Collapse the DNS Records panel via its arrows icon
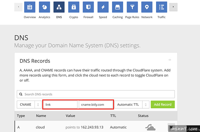The image size is (200, 132). (170, 60)
